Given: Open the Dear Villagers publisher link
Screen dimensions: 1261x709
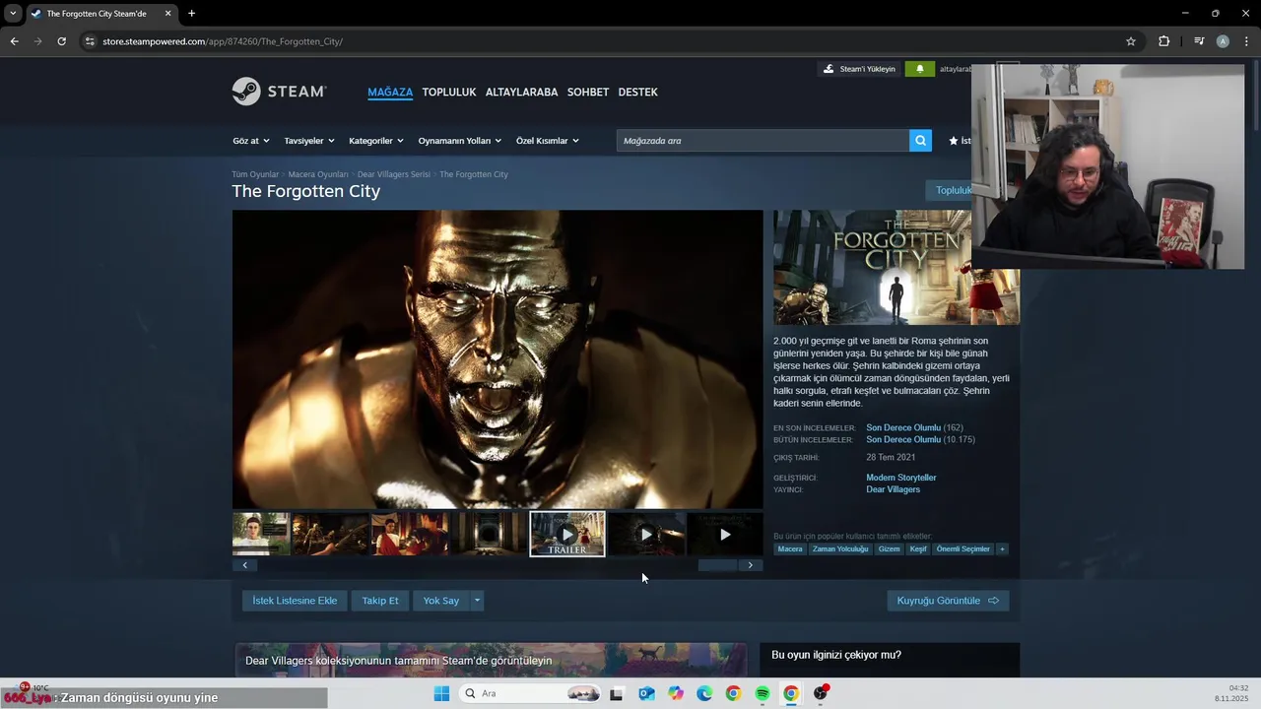Looking at the screenshot, I should click(x=894, y=489).
